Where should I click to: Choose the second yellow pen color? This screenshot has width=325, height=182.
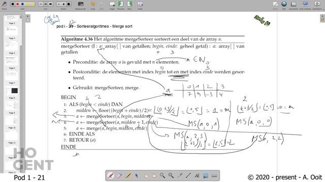[x=32, y=4]
